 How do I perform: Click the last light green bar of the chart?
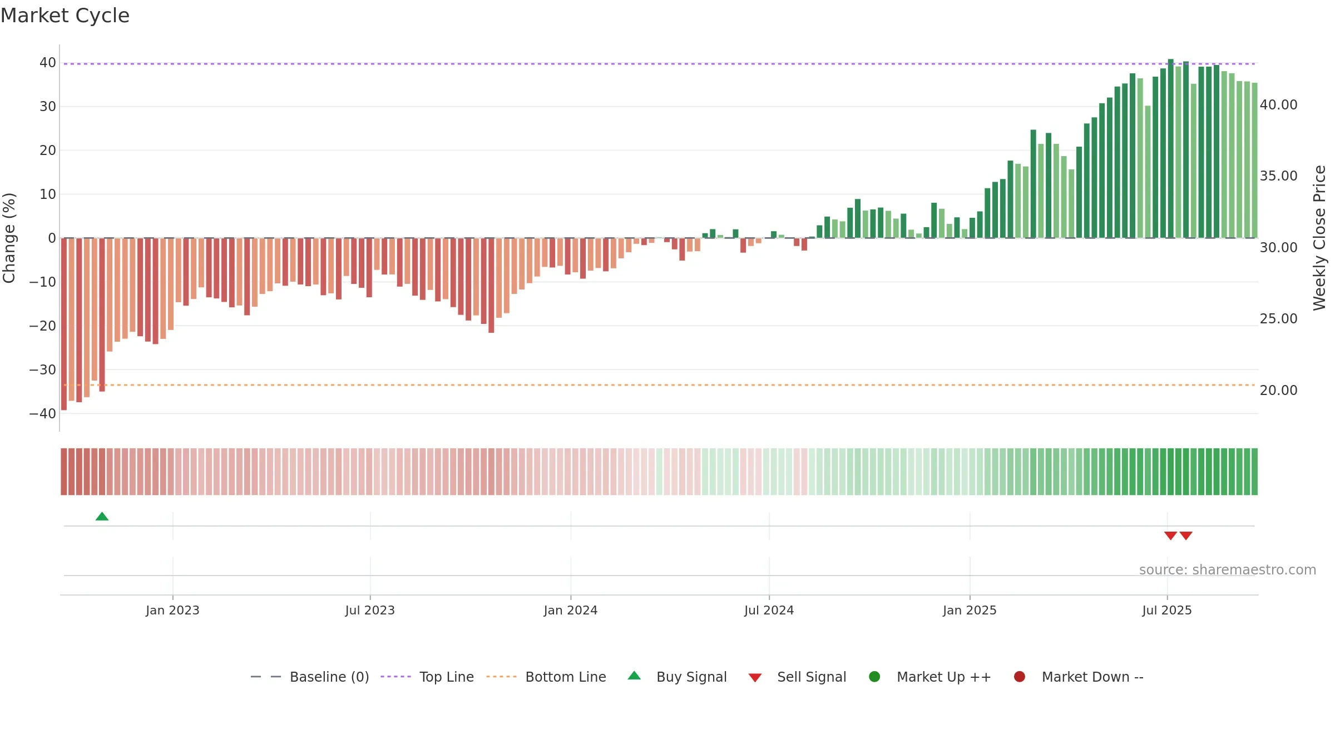(1254, 161)
